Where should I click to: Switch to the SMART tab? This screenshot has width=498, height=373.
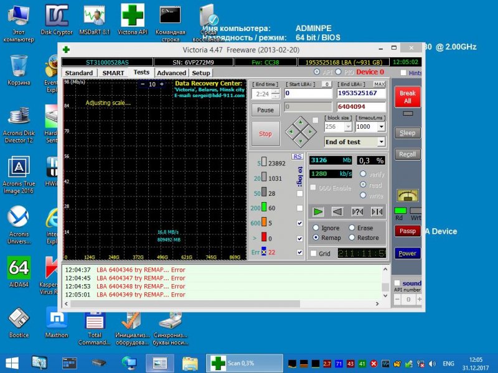point(113,73)
